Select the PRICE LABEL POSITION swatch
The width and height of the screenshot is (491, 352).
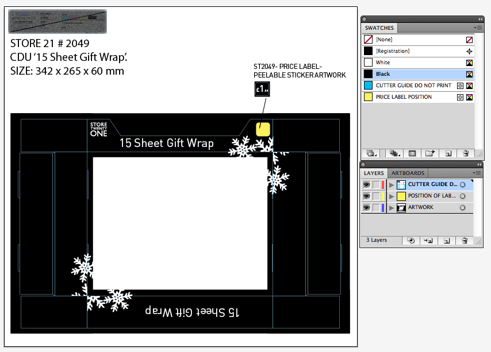click(418, 97)
